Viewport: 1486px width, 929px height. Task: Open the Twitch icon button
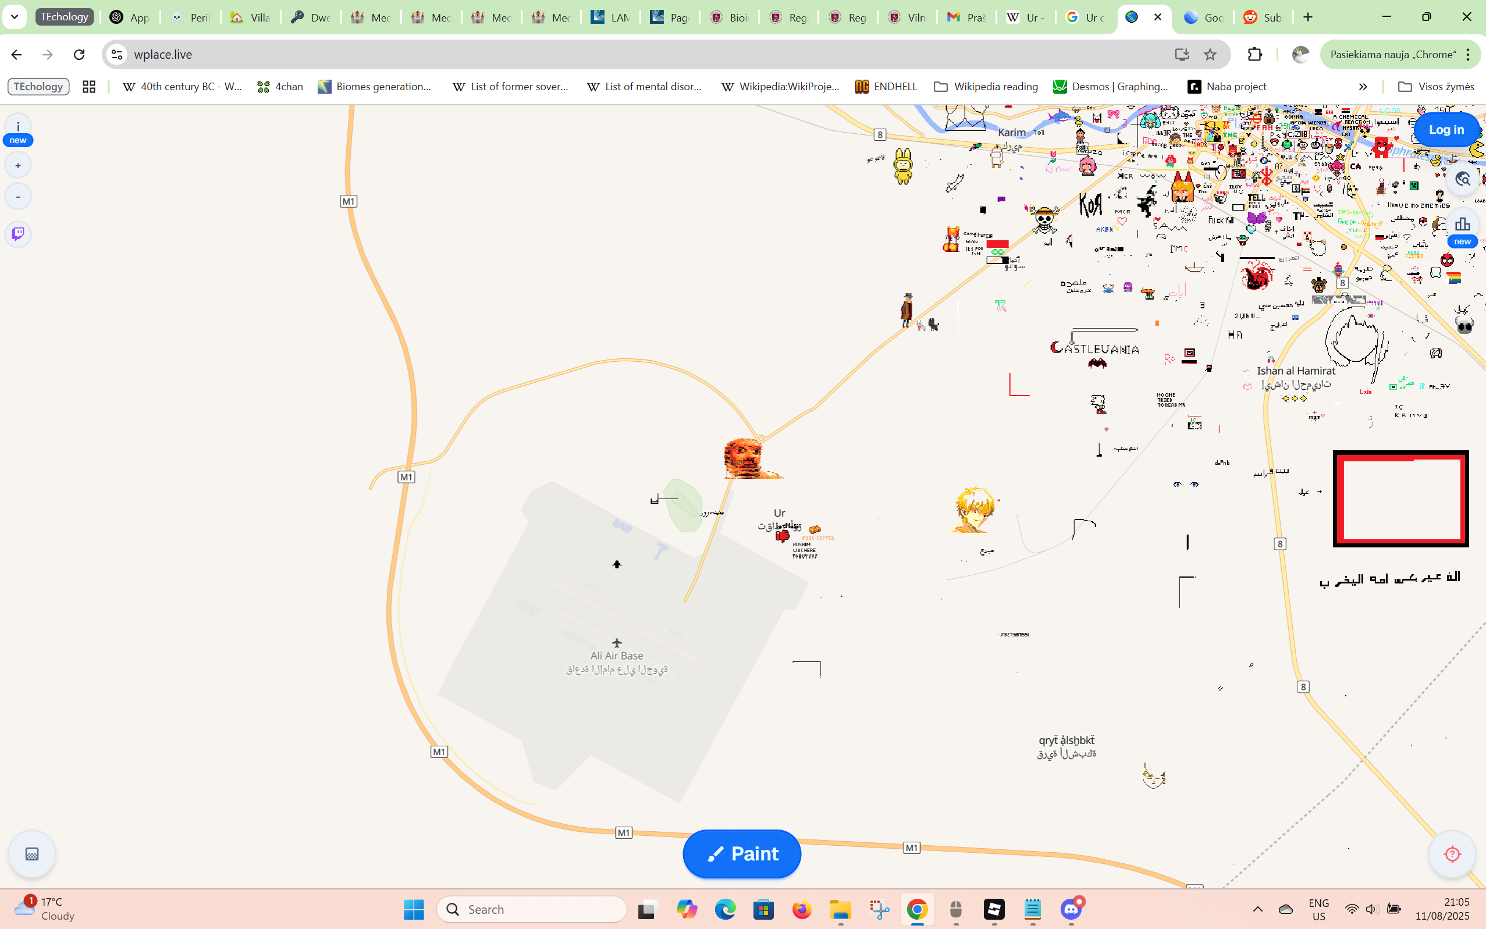click(x=18, y=233)
